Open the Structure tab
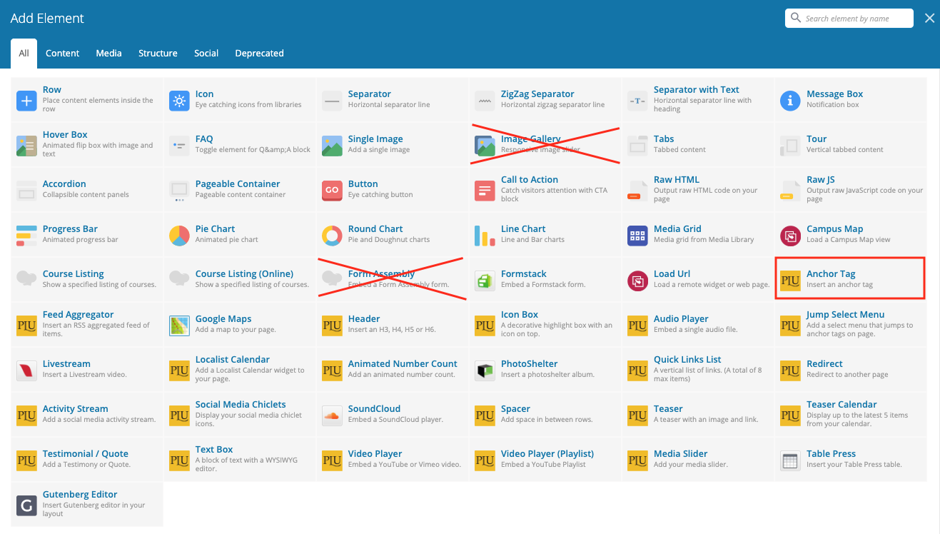The image size is (940, 534). click(158, 53)
